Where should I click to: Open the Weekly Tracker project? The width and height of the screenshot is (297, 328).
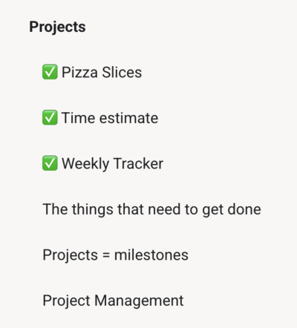click(112, 163)
